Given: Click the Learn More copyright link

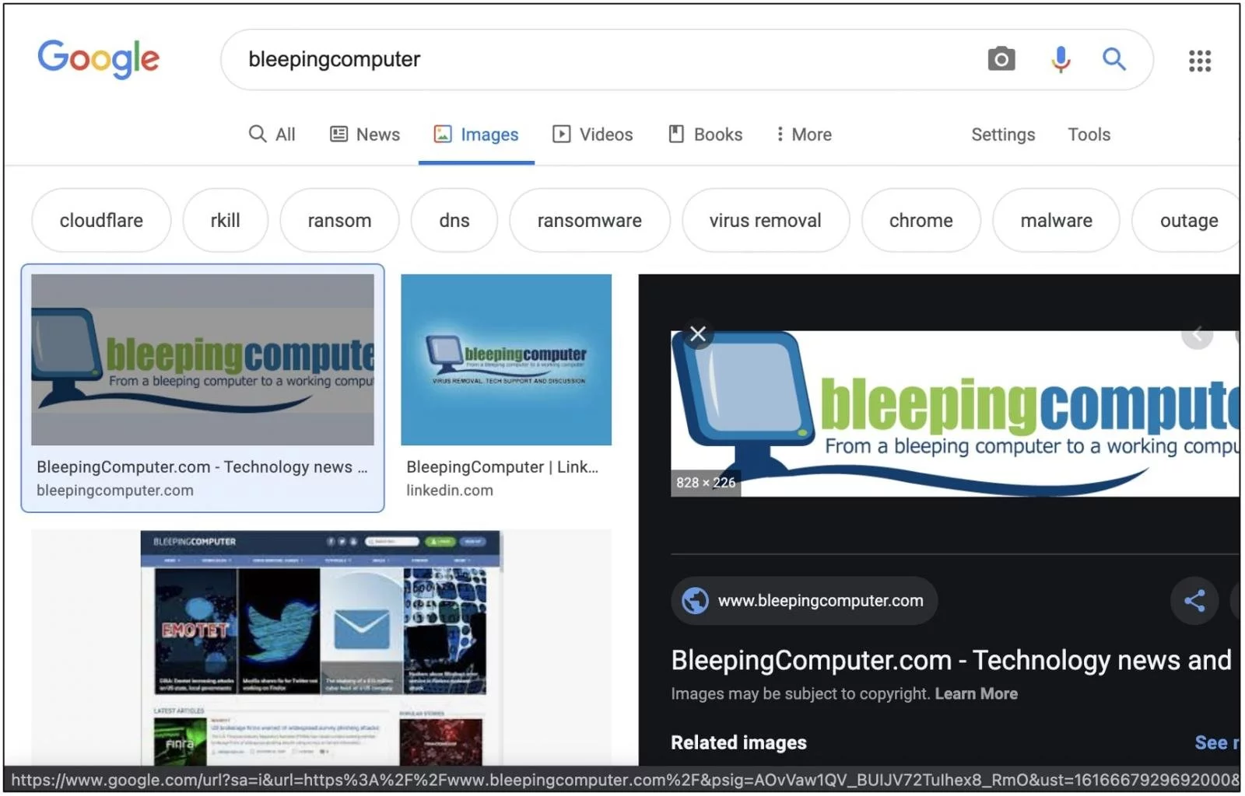Looking at the screenshot, I should point(976,694).
